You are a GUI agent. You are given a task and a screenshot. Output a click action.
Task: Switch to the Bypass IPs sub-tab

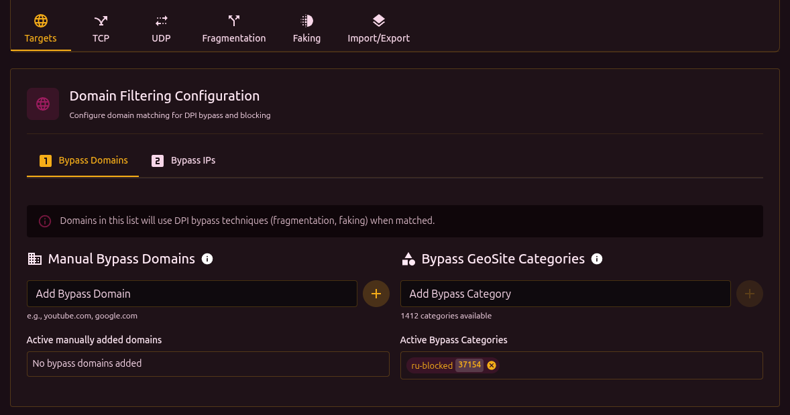click(184, 161)
